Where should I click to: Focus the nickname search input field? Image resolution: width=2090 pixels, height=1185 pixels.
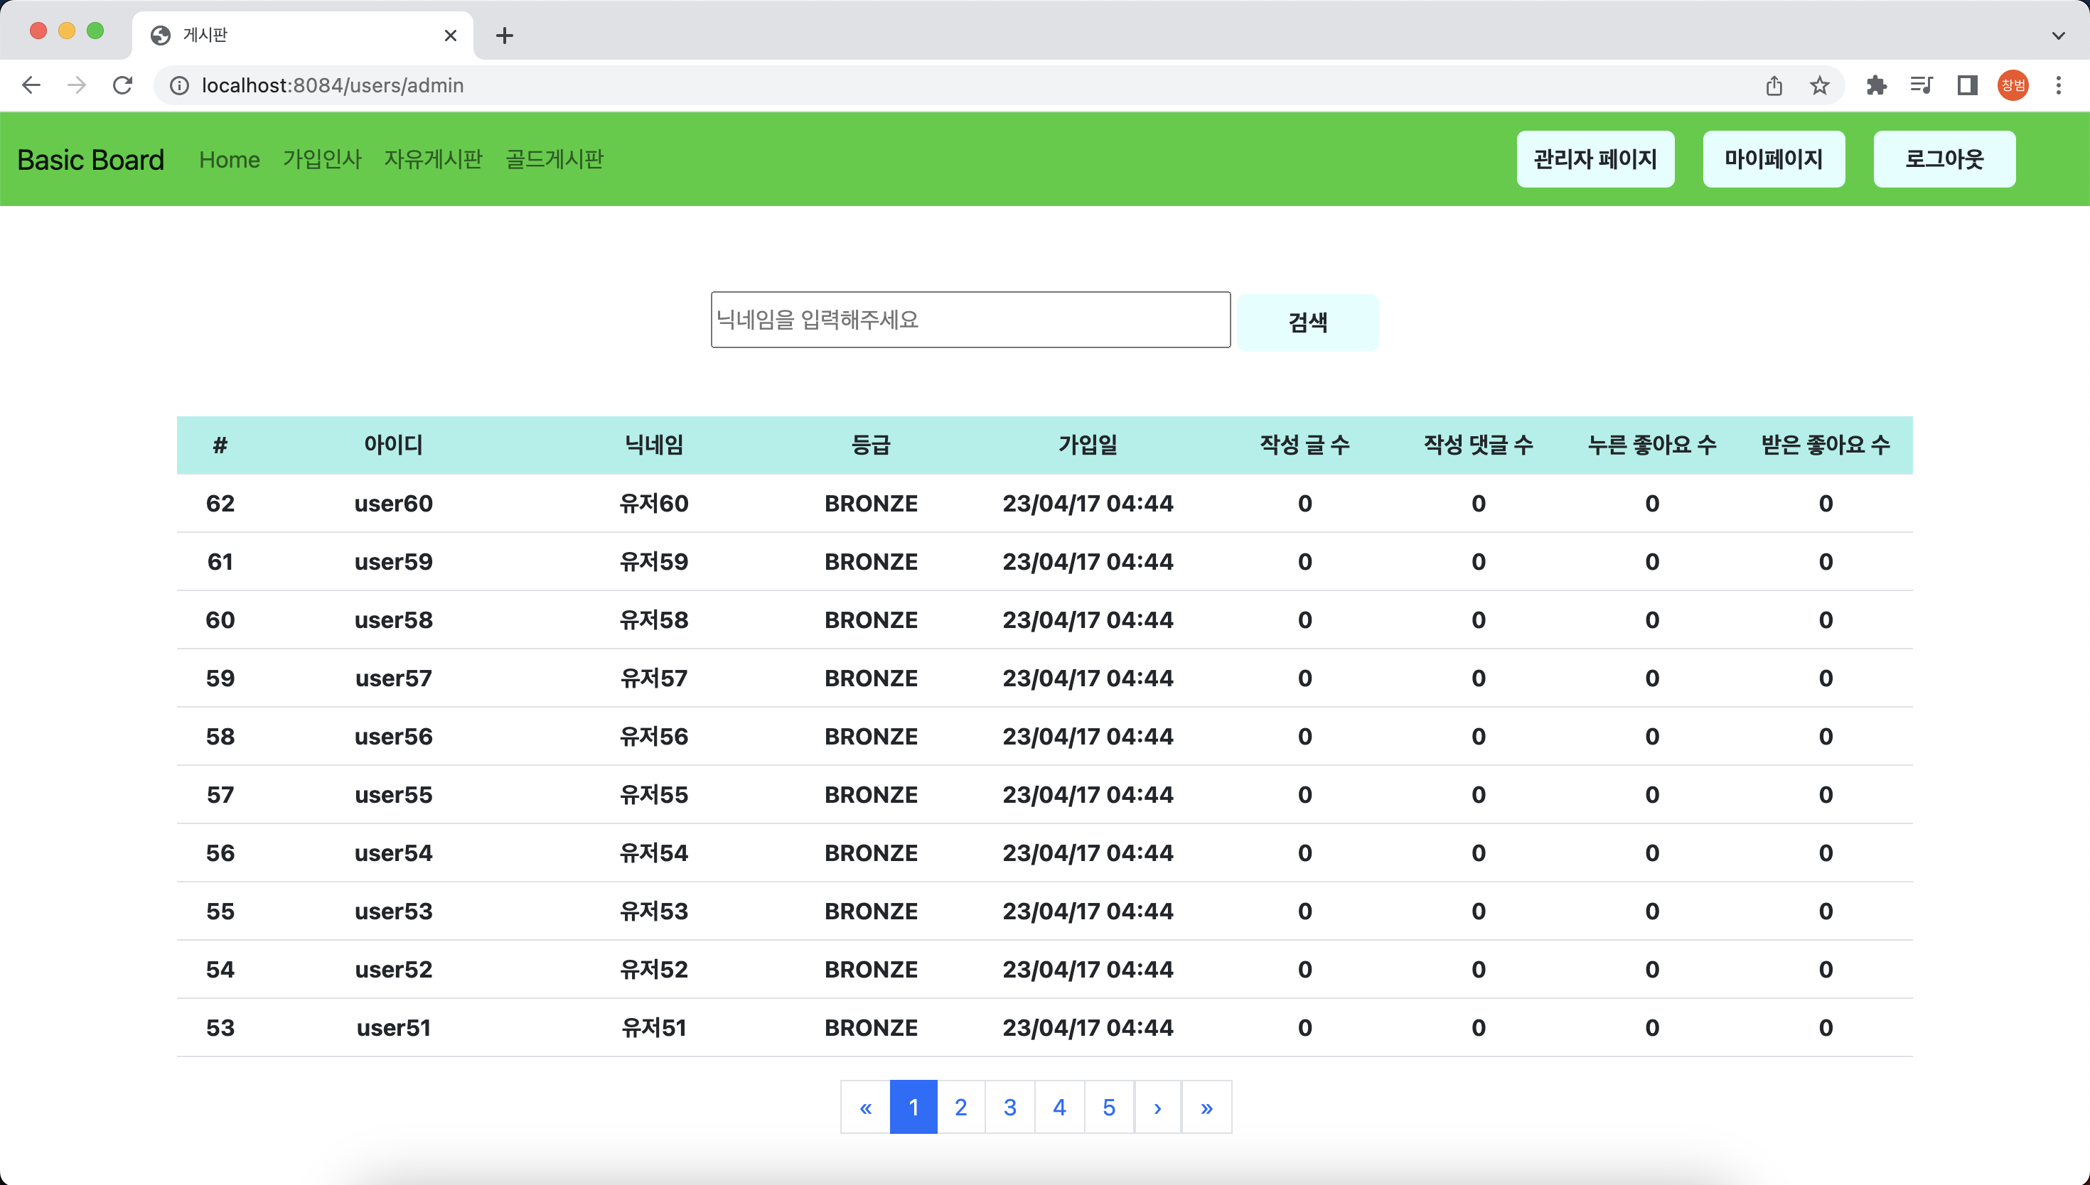[x=970, y=320]
